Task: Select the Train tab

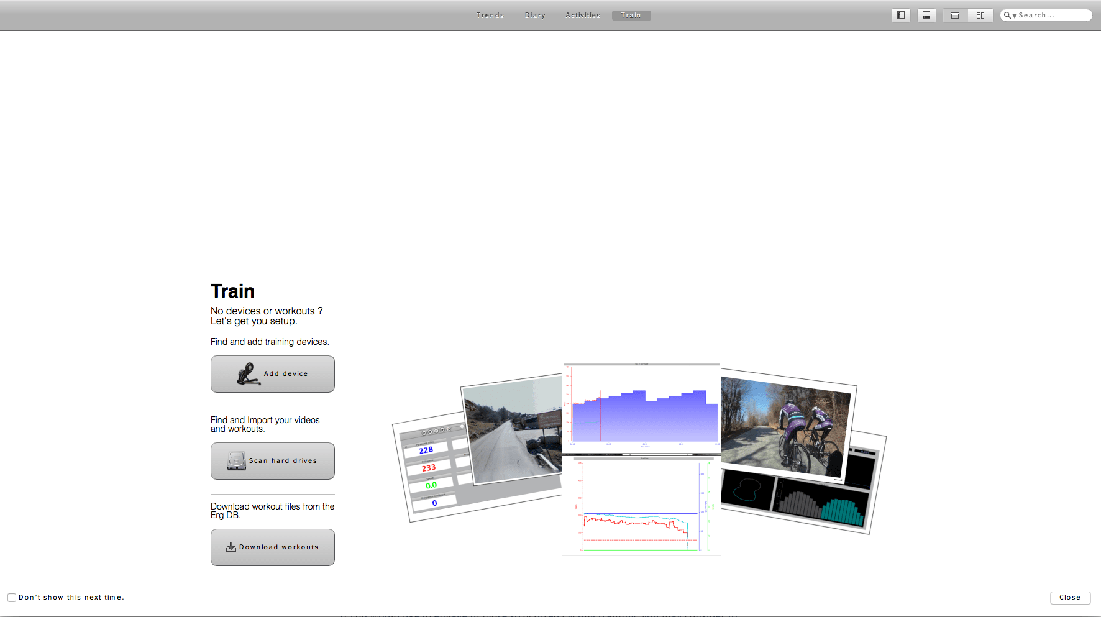Action: click(x=631, y=16)
